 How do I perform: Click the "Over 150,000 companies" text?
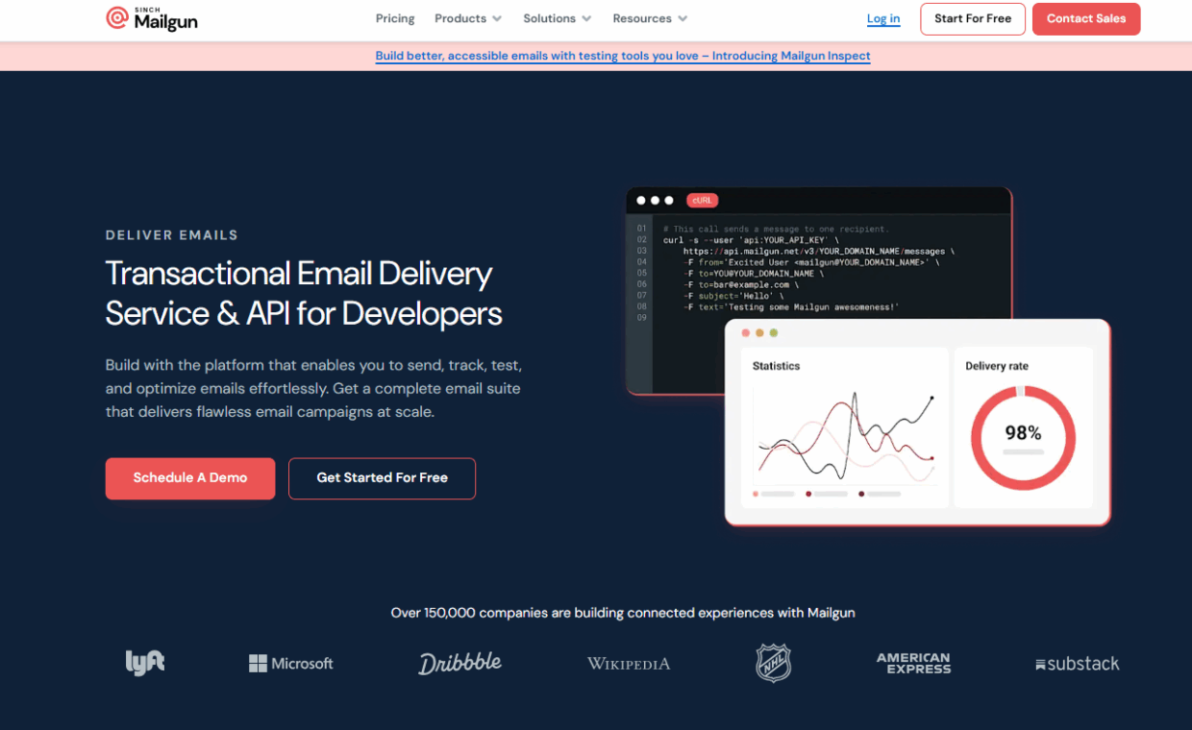(x=623, y=613)
